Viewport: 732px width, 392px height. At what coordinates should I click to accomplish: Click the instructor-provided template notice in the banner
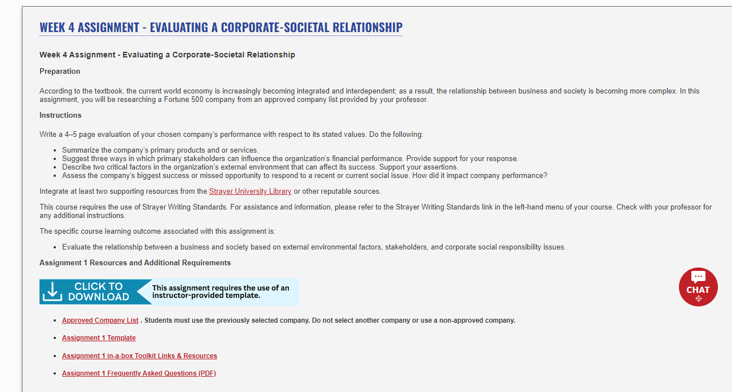click(x=221, y=292)
